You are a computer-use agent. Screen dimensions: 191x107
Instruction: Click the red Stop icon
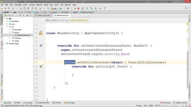click(x=78, y=9)
